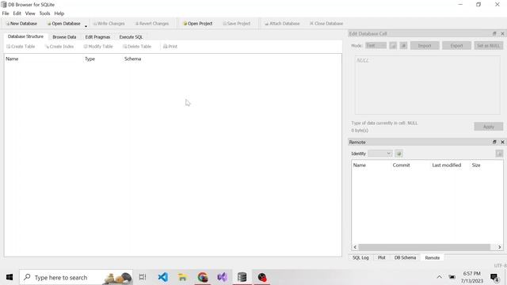Open Visual Studio from taskbar
Viewport: 507px width, 285px height.
coord(223,277)
